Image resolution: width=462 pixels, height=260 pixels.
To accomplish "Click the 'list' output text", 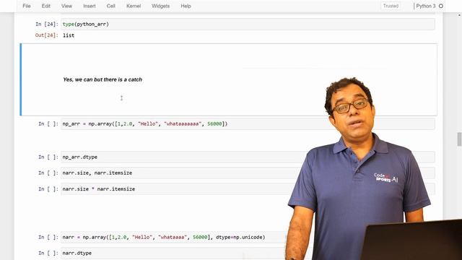I will tap(69, 35).
